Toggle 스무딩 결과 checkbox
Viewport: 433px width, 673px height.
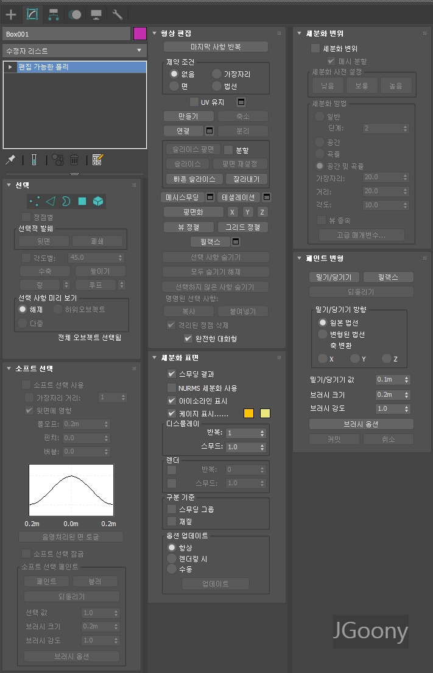(x=172, y=374)
